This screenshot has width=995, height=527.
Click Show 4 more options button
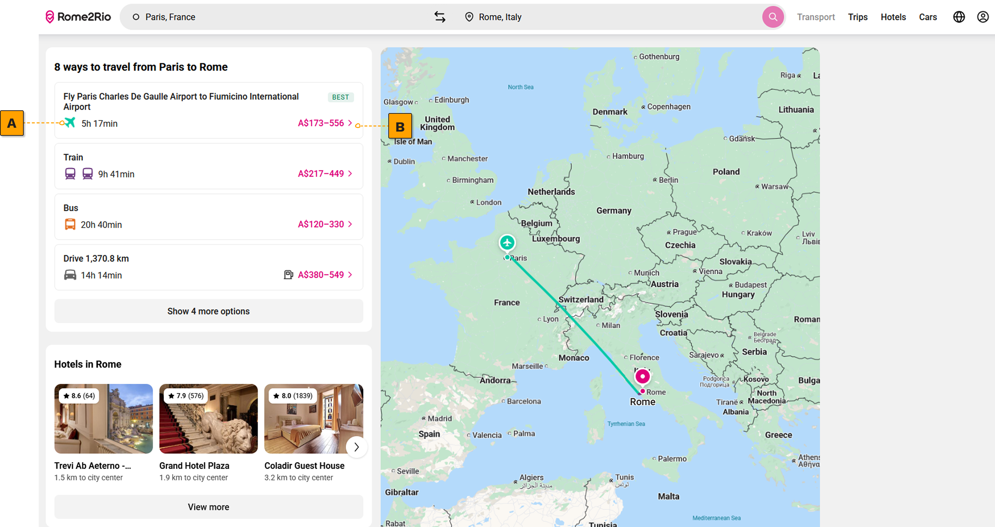pyautogui.click(x=209, y=311)
